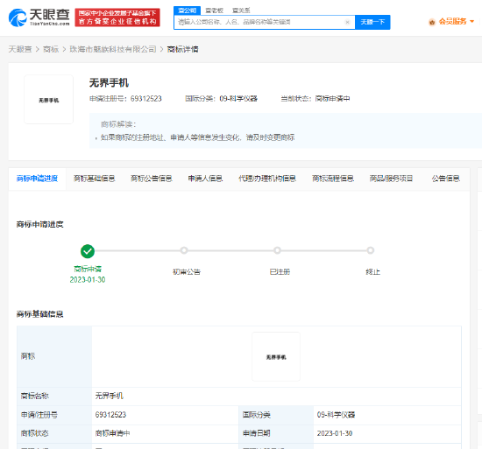482x449 pixels.
Task: Select the 终止 progress node
Action: point(371,250)
